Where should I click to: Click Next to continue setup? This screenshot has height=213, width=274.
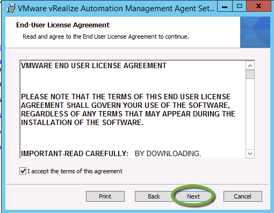pyautogui.click(x=193, y=196)
